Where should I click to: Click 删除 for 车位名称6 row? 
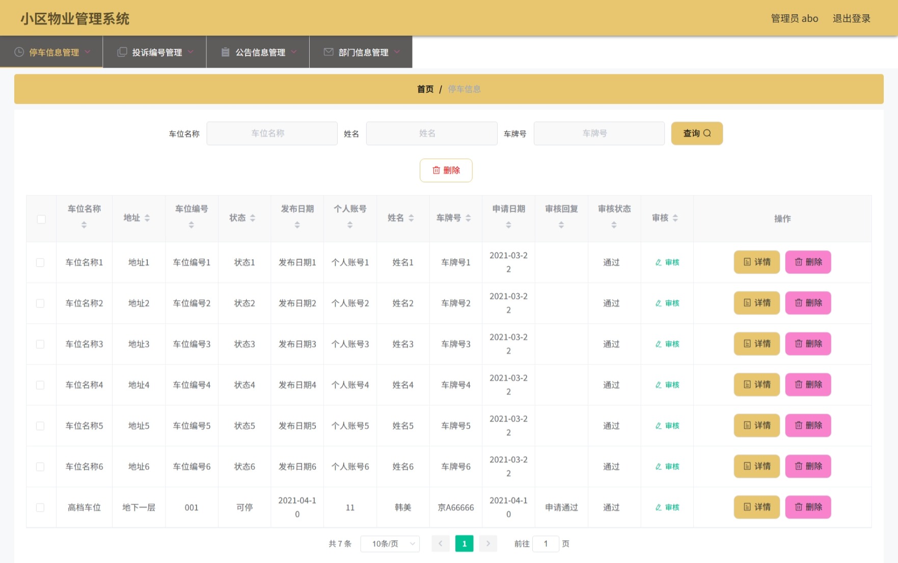(x=808, y=466)
